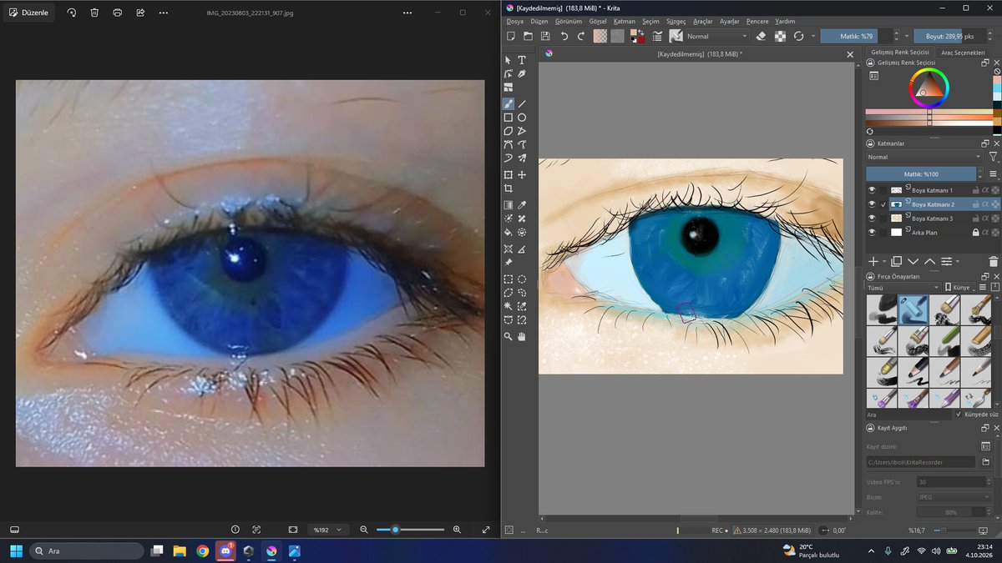Select the Measure distance tool
This screenshot has width=1002, height=563.
pos(522,249)
